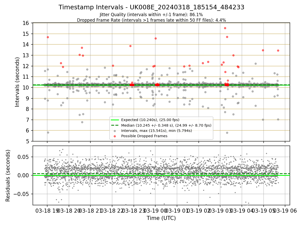The image size is (303, 227).
Task: Click the x-axis tick label '03-18 22'
Action: coord(112,211)
